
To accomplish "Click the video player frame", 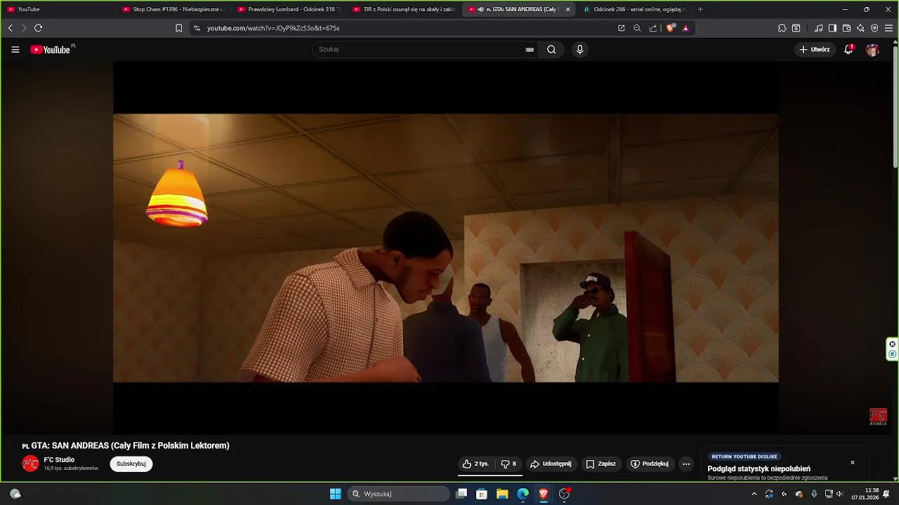I will (445, 248).
